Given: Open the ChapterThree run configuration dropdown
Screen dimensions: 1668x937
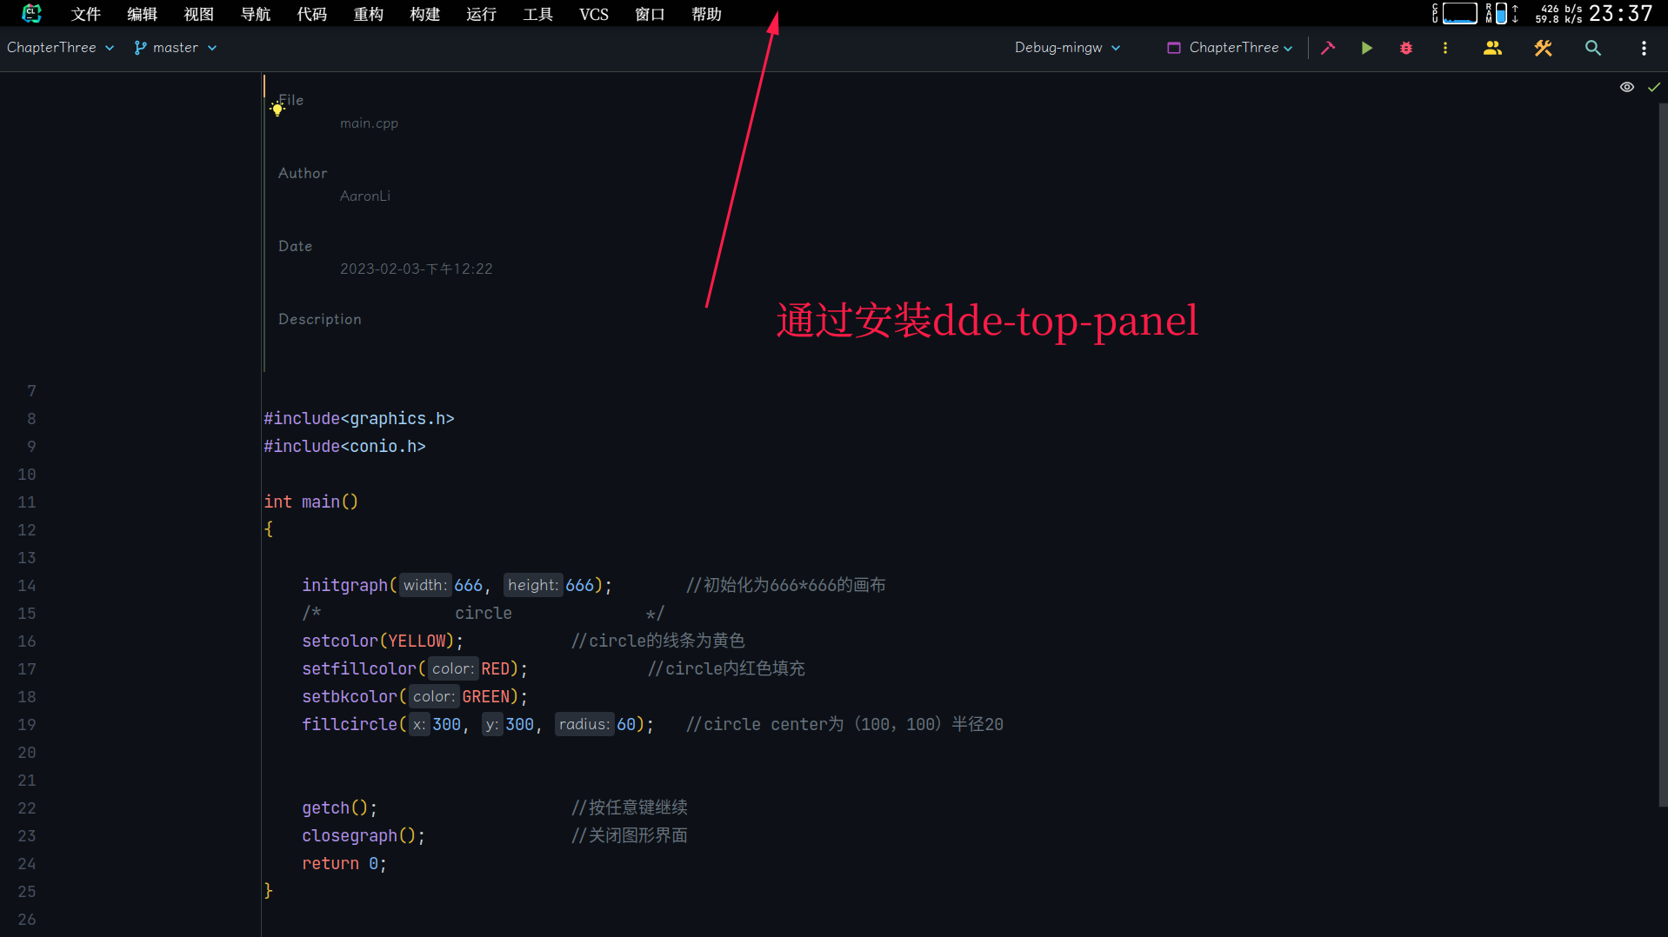Looking at the screenshot, I should point(1230,48).
